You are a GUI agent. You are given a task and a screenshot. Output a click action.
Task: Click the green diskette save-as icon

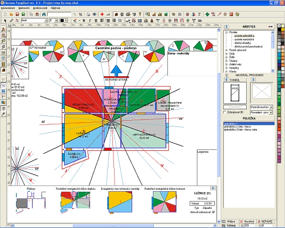click(23, 14)
